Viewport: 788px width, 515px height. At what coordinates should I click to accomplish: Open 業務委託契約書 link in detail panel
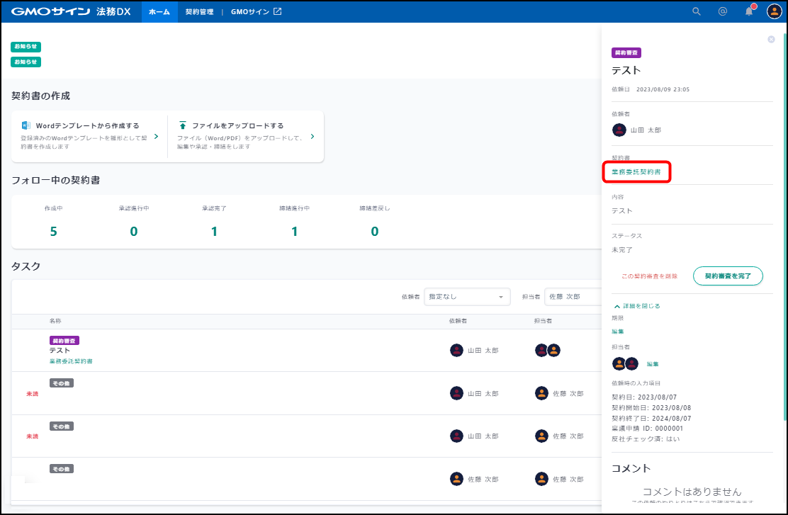click(636, 172)
